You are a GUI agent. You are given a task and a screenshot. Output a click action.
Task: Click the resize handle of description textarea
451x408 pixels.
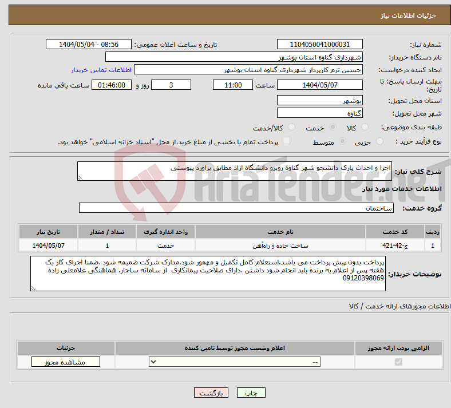point(80,178)
